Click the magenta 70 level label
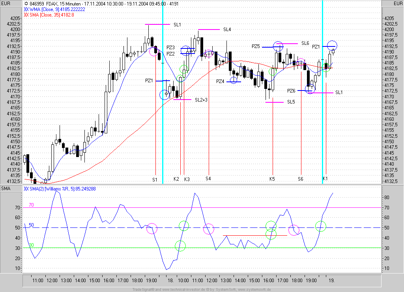The image size is (404, 292). (x=32, y=205)
